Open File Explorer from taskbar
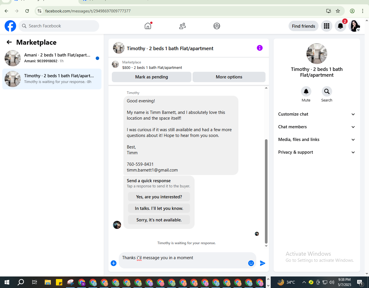Image resolution: width=369 pixels, height=288 pixels. [48, 282]
